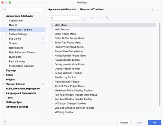This screenshot has width=164, height=127.
Task: Click the search icon in actions filter field
Action: 52,18
